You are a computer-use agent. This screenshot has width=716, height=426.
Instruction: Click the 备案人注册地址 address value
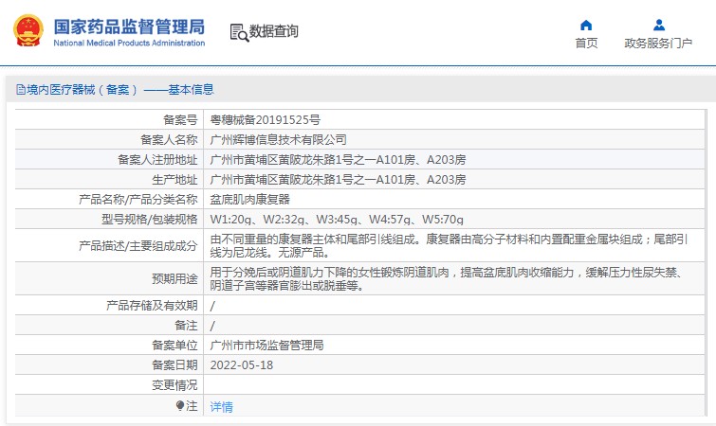(x=338, y=159)
